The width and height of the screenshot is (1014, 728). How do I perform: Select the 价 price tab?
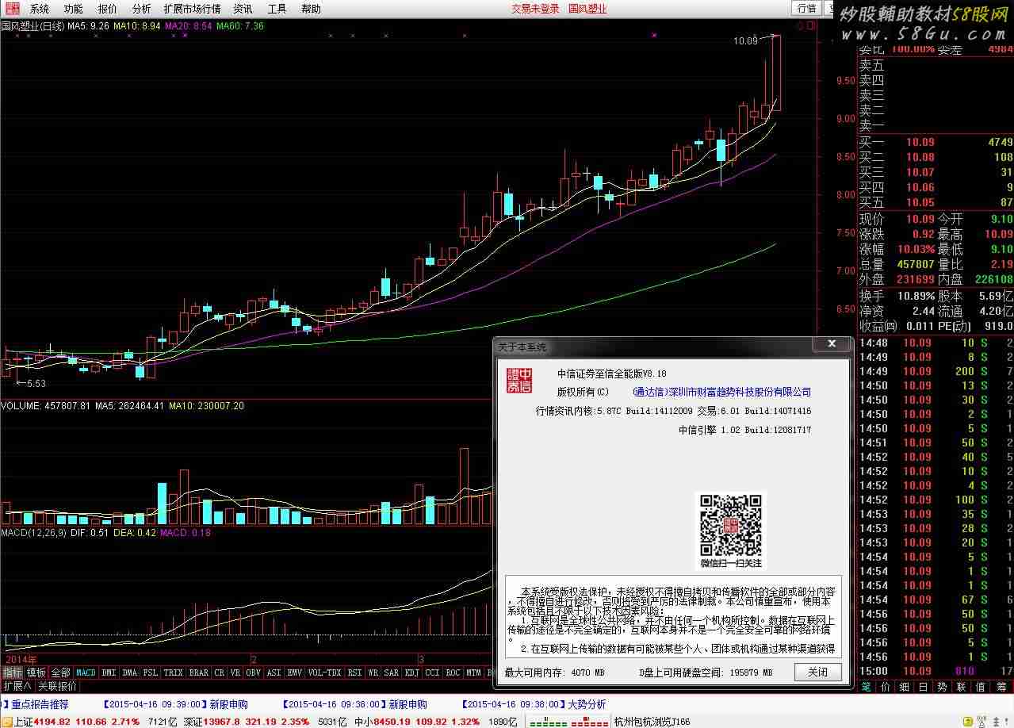[886, 687]
